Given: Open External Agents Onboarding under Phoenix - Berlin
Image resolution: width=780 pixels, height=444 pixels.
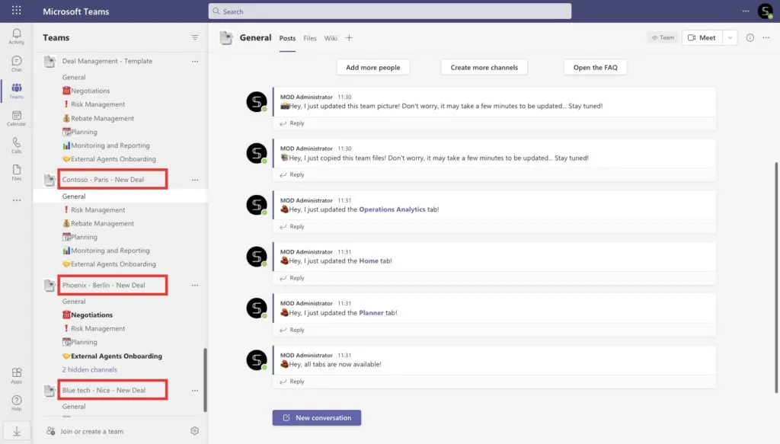Looking at the screenshot, I should point(112,356).
